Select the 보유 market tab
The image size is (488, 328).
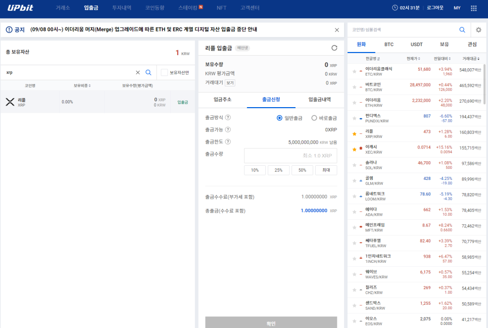click(444, 44)
